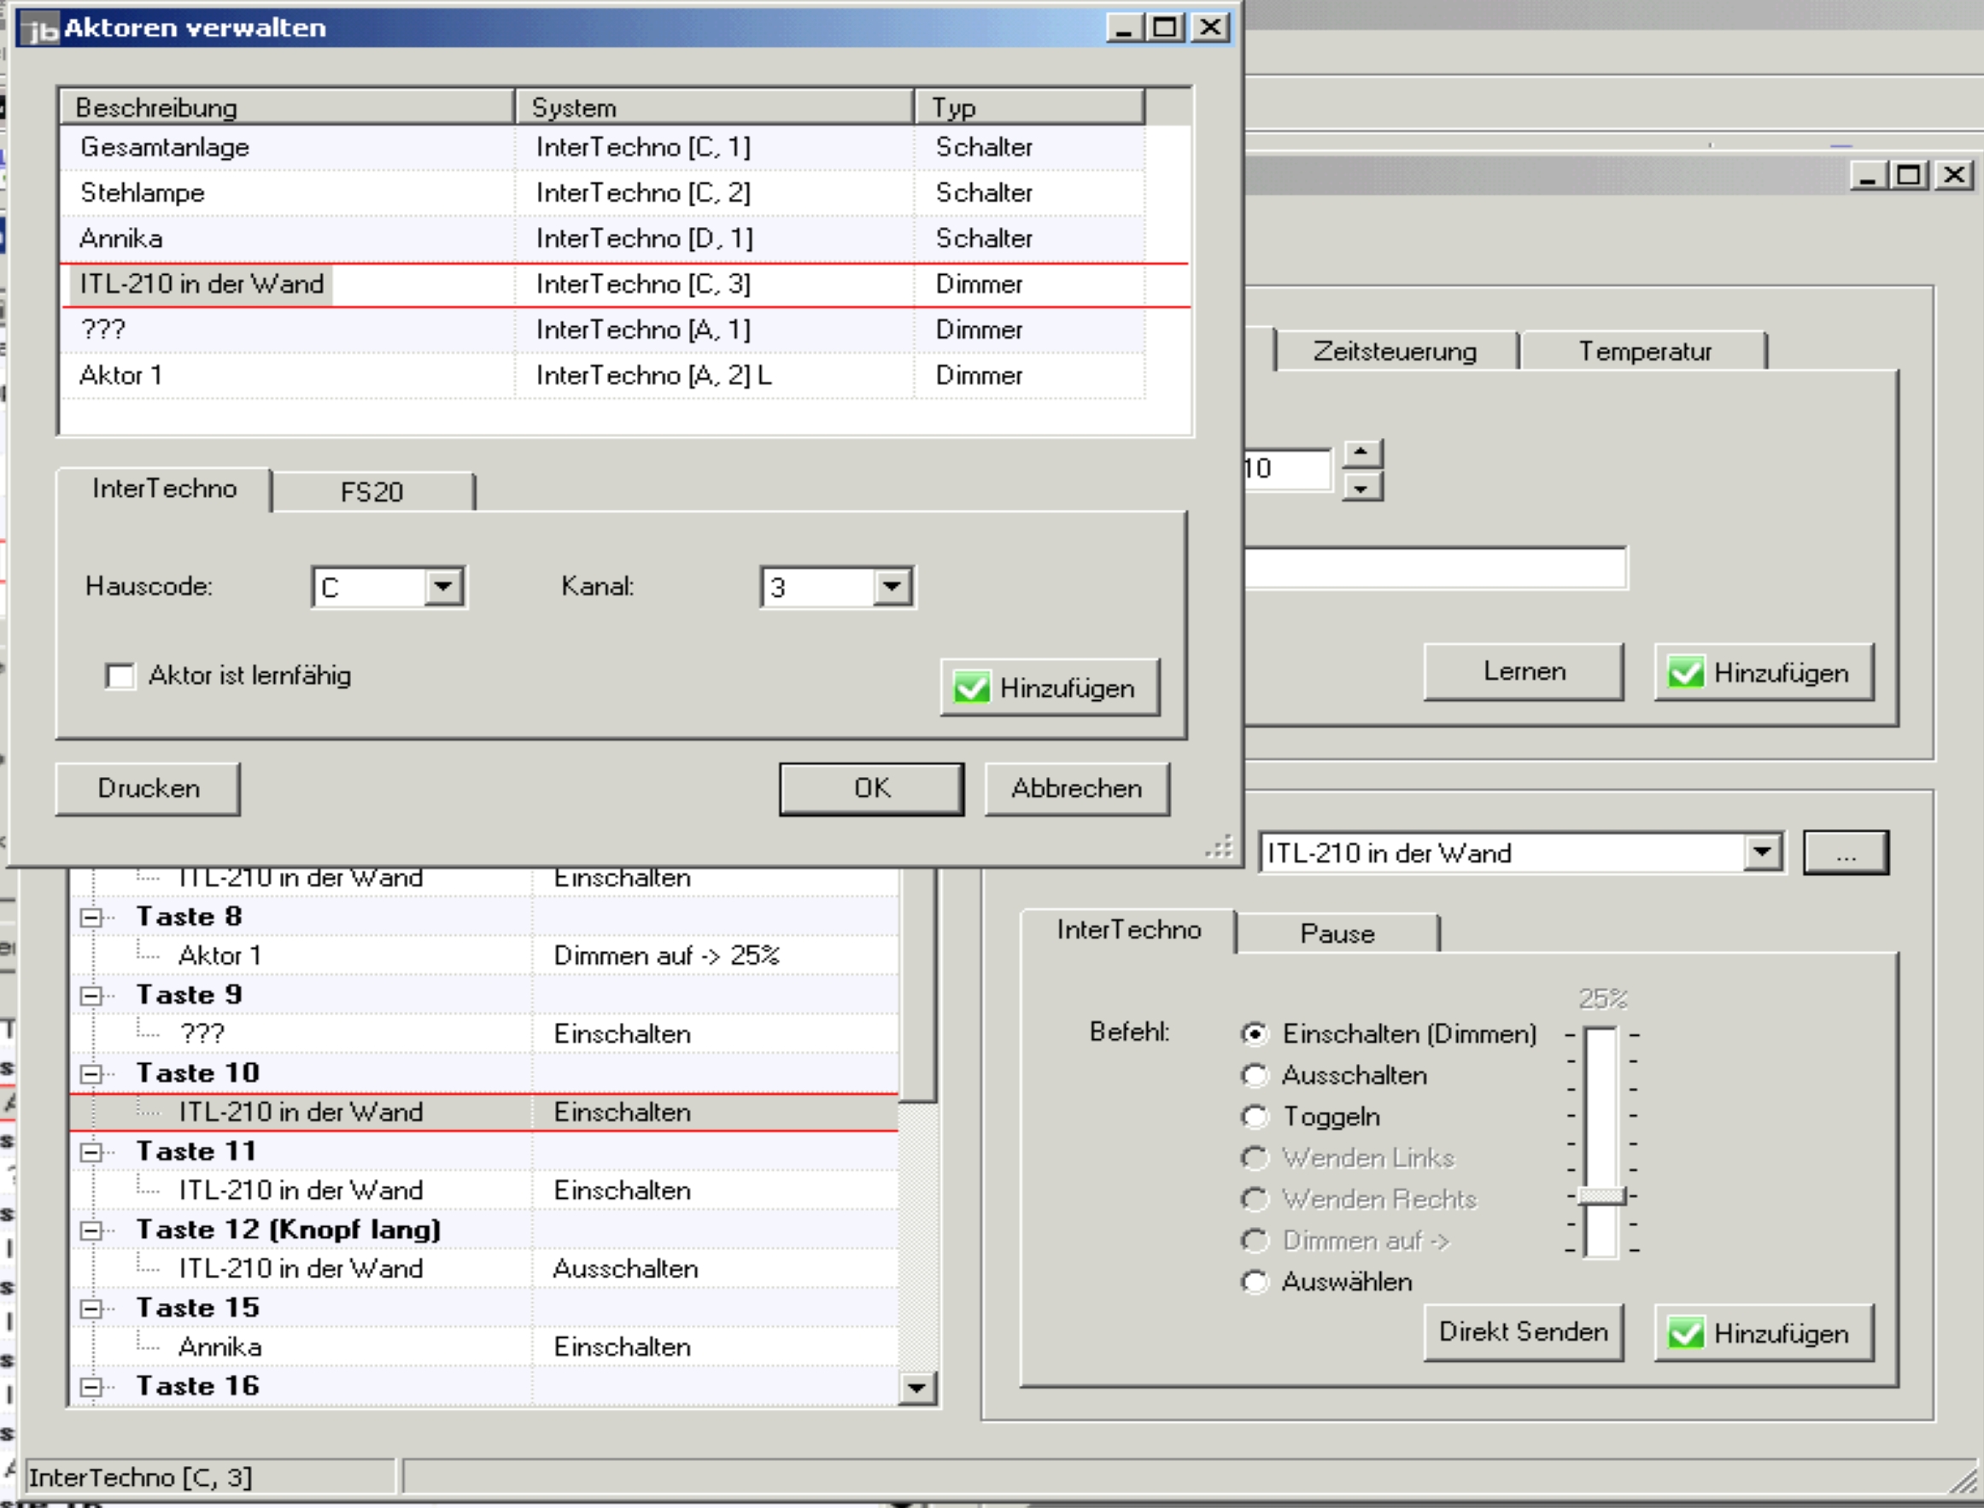Click the dimmer percentage slider handle
This screenshot has height=1508, width=1984.
(1601, 1195)
